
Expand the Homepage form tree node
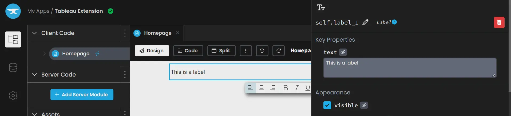44,54
